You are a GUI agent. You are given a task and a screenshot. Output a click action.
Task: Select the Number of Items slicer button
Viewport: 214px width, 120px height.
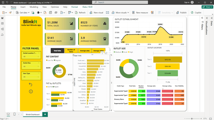click(x=71, y=51)
